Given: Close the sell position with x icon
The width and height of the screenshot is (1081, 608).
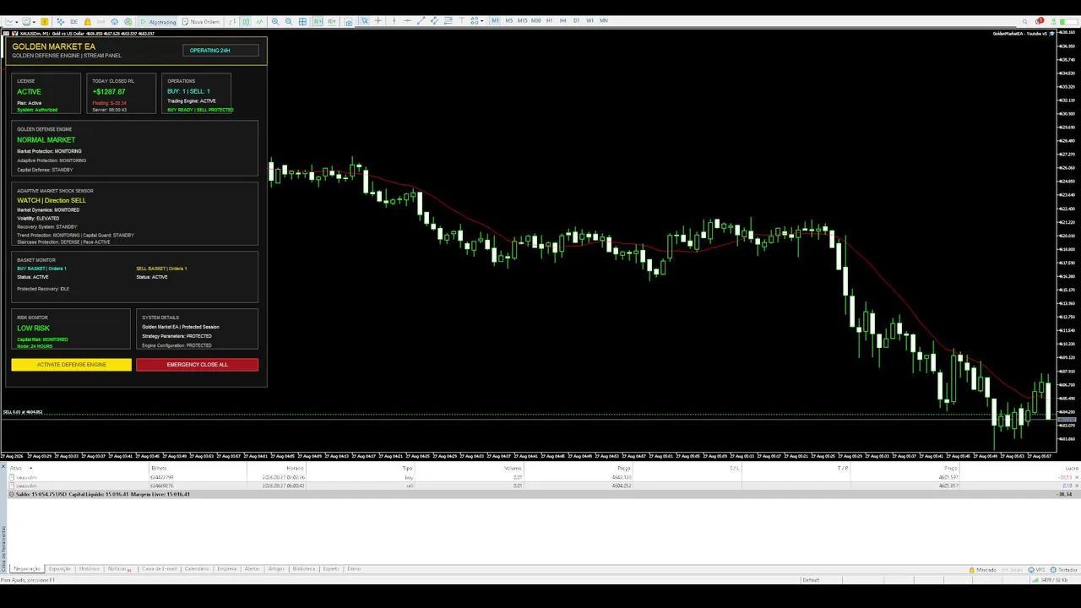Looking at the screenshot, I should [1077, 486].
